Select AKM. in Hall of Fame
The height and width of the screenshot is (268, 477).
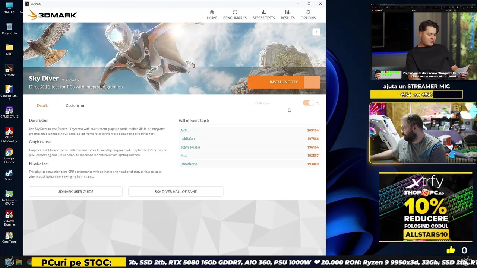tap(184, 130)
